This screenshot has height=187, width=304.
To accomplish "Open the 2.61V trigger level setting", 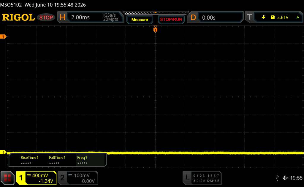I will tap(283, 18).
